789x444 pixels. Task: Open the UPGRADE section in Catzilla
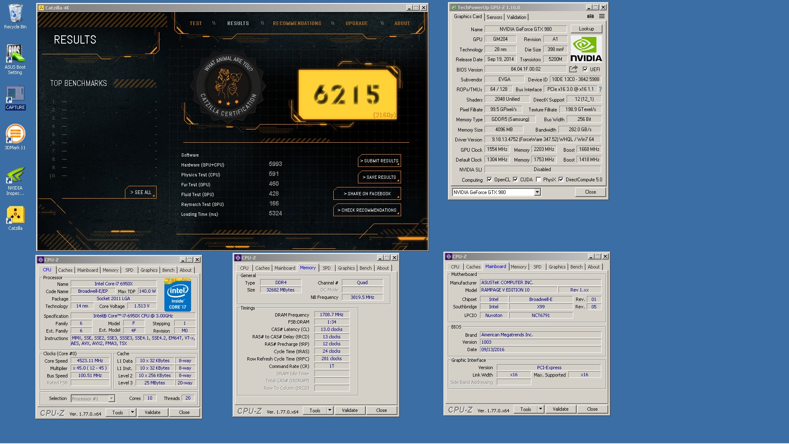(357, 23)
